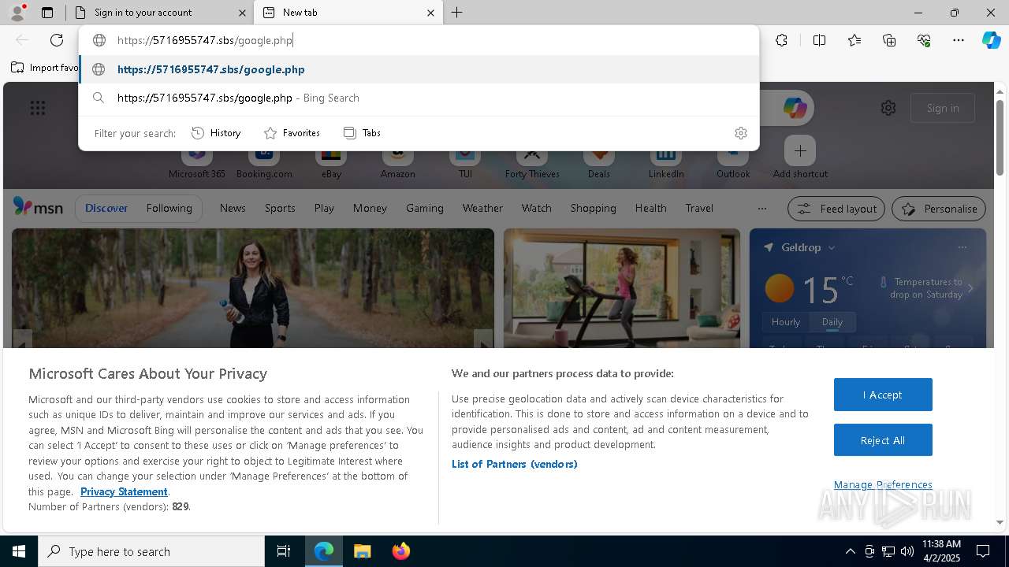1009x567 pixels.
Task: Open Extensions puzzle icon in toolbar
Action: click(x=781, y=40)
